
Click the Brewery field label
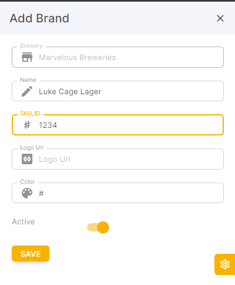click(31, 46)
